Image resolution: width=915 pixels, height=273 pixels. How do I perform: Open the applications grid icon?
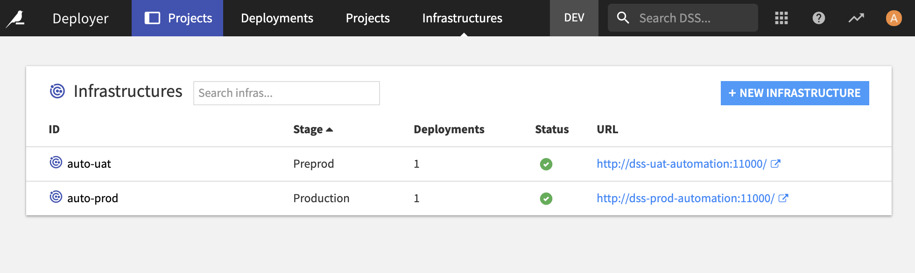click(x=781, y=18)
